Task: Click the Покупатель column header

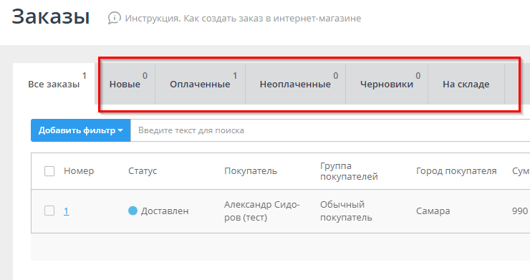Action: [x=251, y=171]
